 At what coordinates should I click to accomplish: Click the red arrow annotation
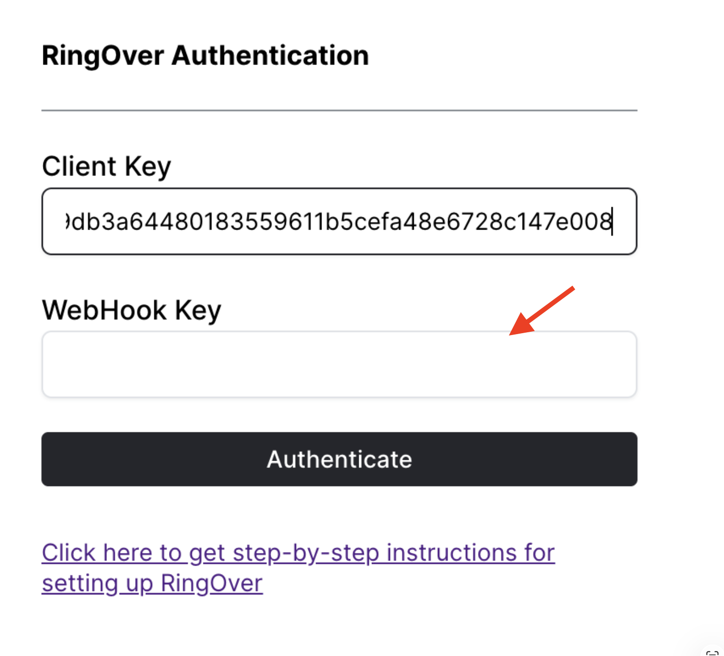pos(541,311)
